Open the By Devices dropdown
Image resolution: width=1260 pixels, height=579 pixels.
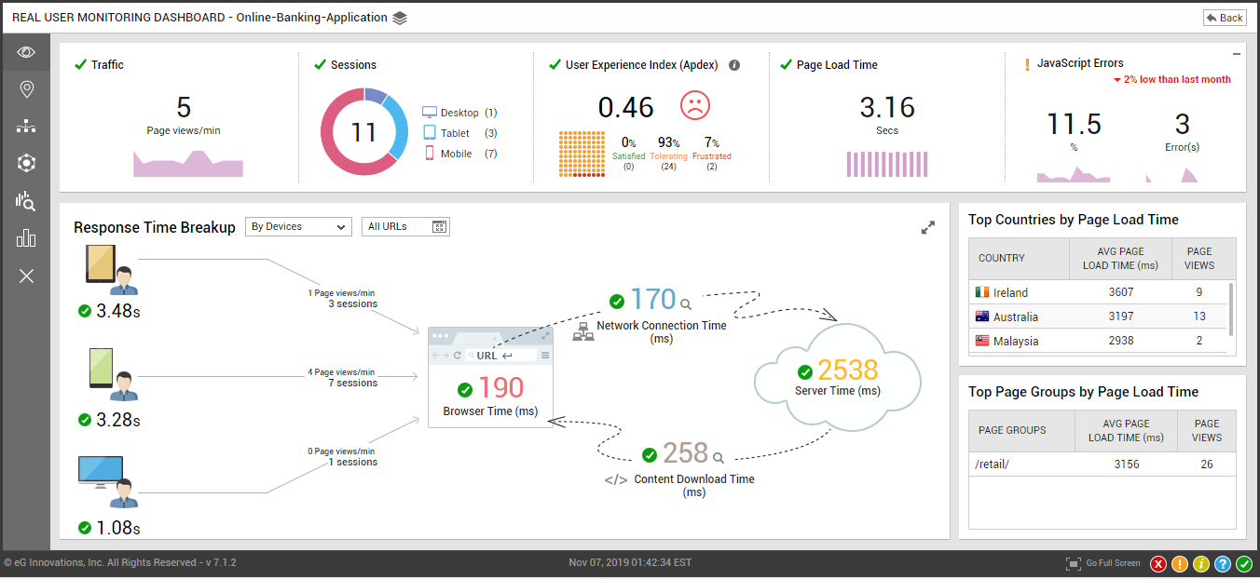[298, 226]
